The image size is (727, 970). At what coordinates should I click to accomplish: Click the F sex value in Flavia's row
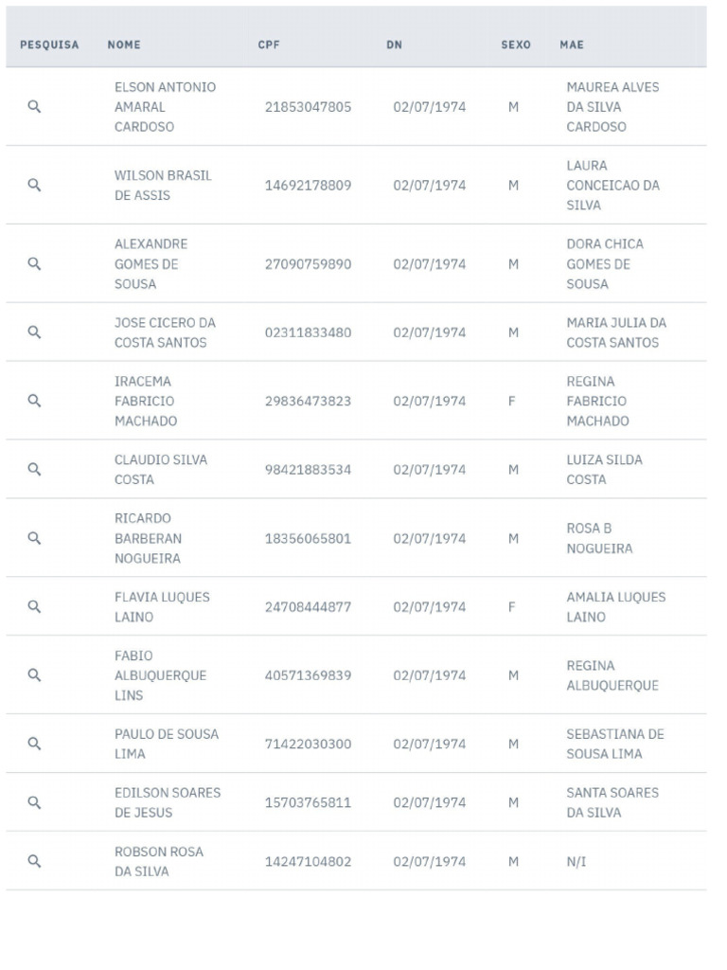click(x=512, y=607)
